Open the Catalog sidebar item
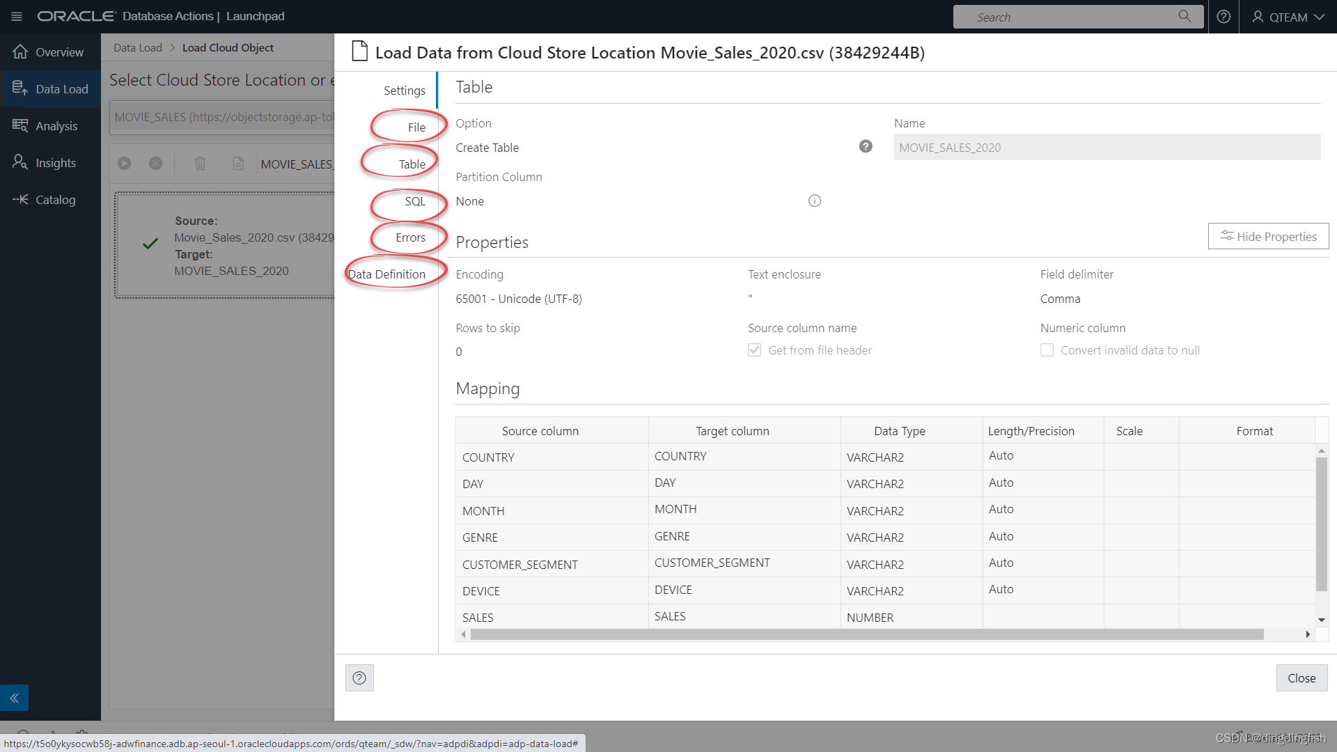The width and height of the screenshot is (1337, 752). point(55,200)
